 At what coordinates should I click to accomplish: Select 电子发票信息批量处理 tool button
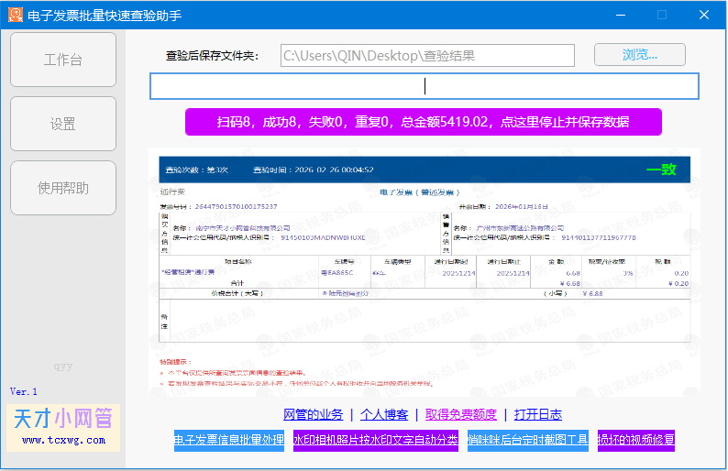pyautogui.click(x=229, y=440)
